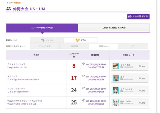The width and height of the screenshot is (160, 113).
Task: Click the trainer name ラフメイカー
Action: pos(126,65)
